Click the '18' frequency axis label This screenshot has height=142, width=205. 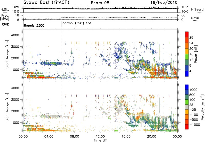(x=17, y=15)
